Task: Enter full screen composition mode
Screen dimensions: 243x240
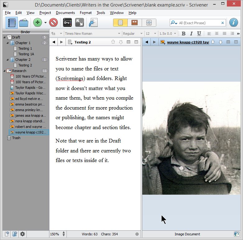Action: (x=79, y=23)
